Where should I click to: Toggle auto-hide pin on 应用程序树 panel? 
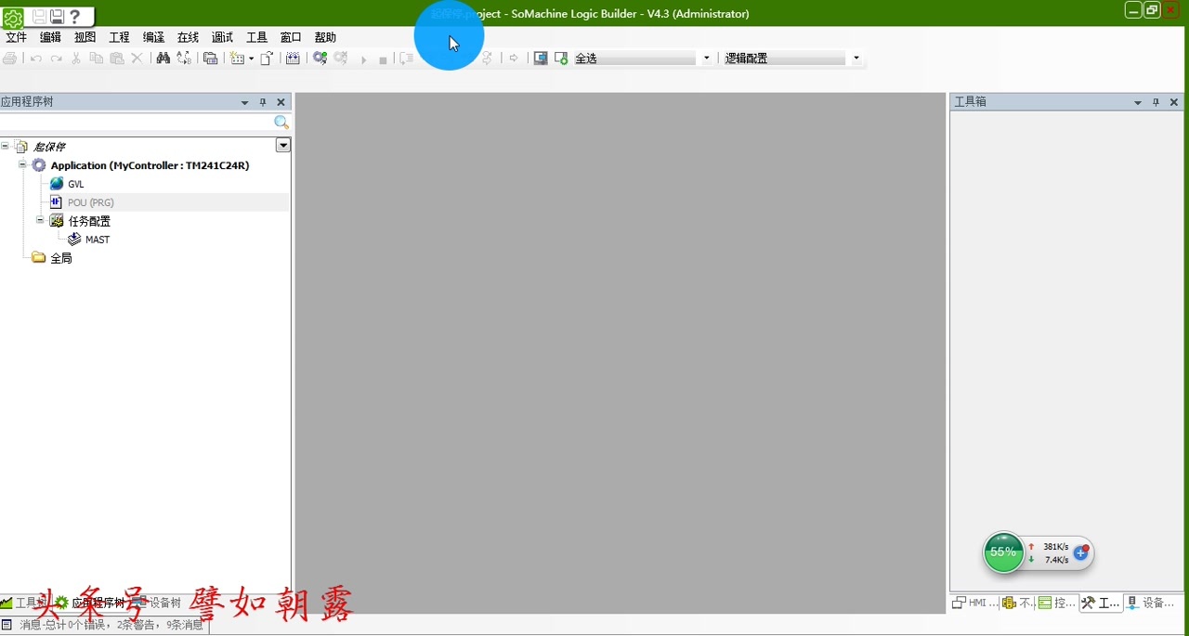pyautogui.click(x=263, y=102)
